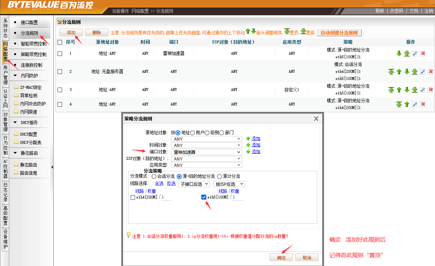Select the 用户 source radio button
The height and width of the screenshot is (266, 435).
pos(192,133)
